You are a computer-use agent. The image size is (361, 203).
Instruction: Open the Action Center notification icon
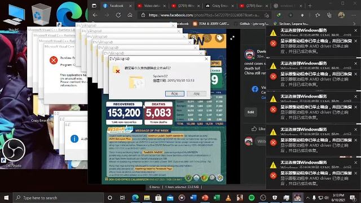coord(353,198)
